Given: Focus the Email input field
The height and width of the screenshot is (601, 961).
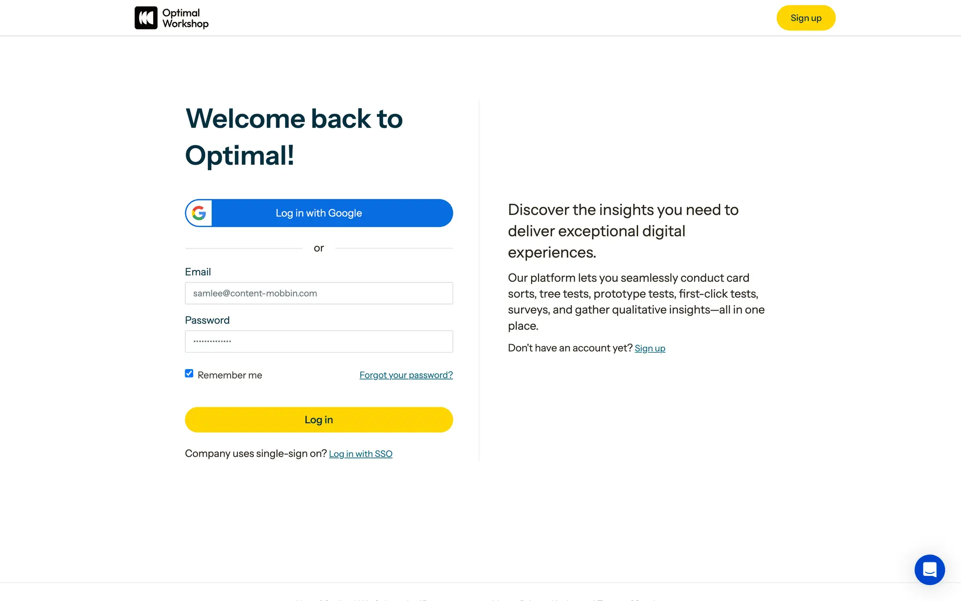Looking at the screenshot, I should tap(319, 293).
